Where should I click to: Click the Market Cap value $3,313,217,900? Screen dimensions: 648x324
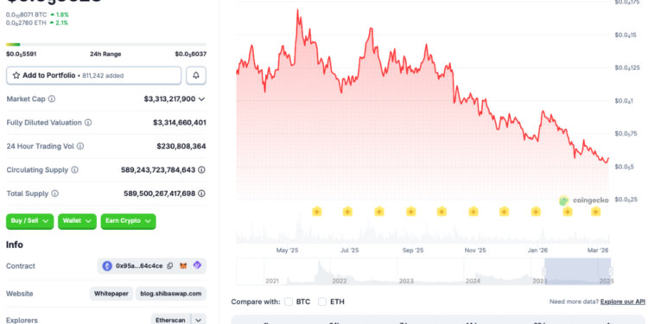click(169, 99)
